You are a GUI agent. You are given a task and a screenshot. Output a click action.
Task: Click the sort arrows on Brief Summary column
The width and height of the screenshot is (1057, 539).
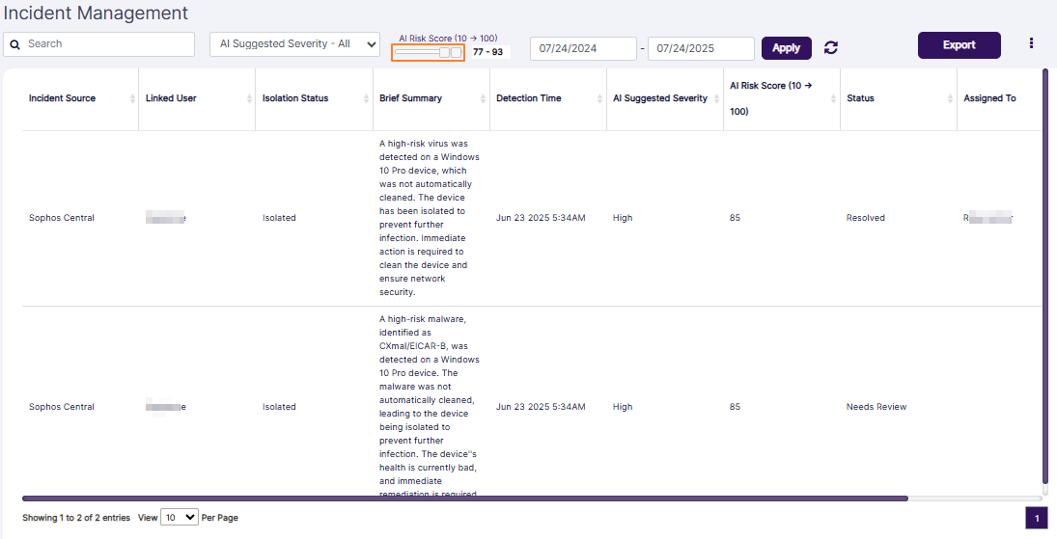(483, 98)
